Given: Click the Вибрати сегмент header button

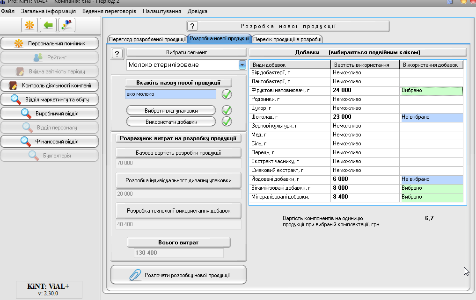Looking at the screenshot, I should (x=186, y=52).
